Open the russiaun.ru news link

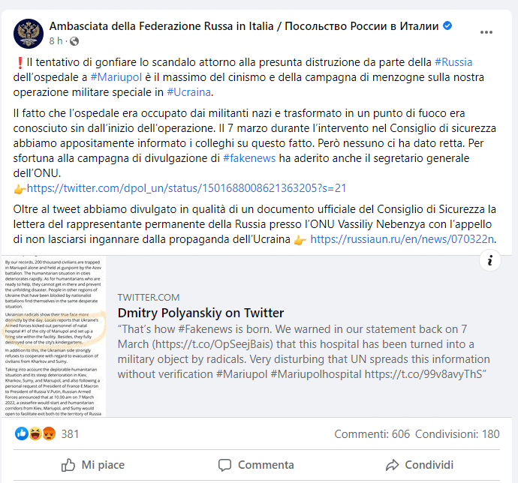tap(402, 239)
